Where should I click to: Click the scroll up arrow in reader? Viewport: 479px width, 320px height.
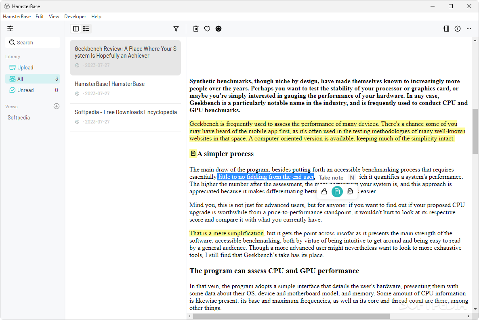click(475, 40)
